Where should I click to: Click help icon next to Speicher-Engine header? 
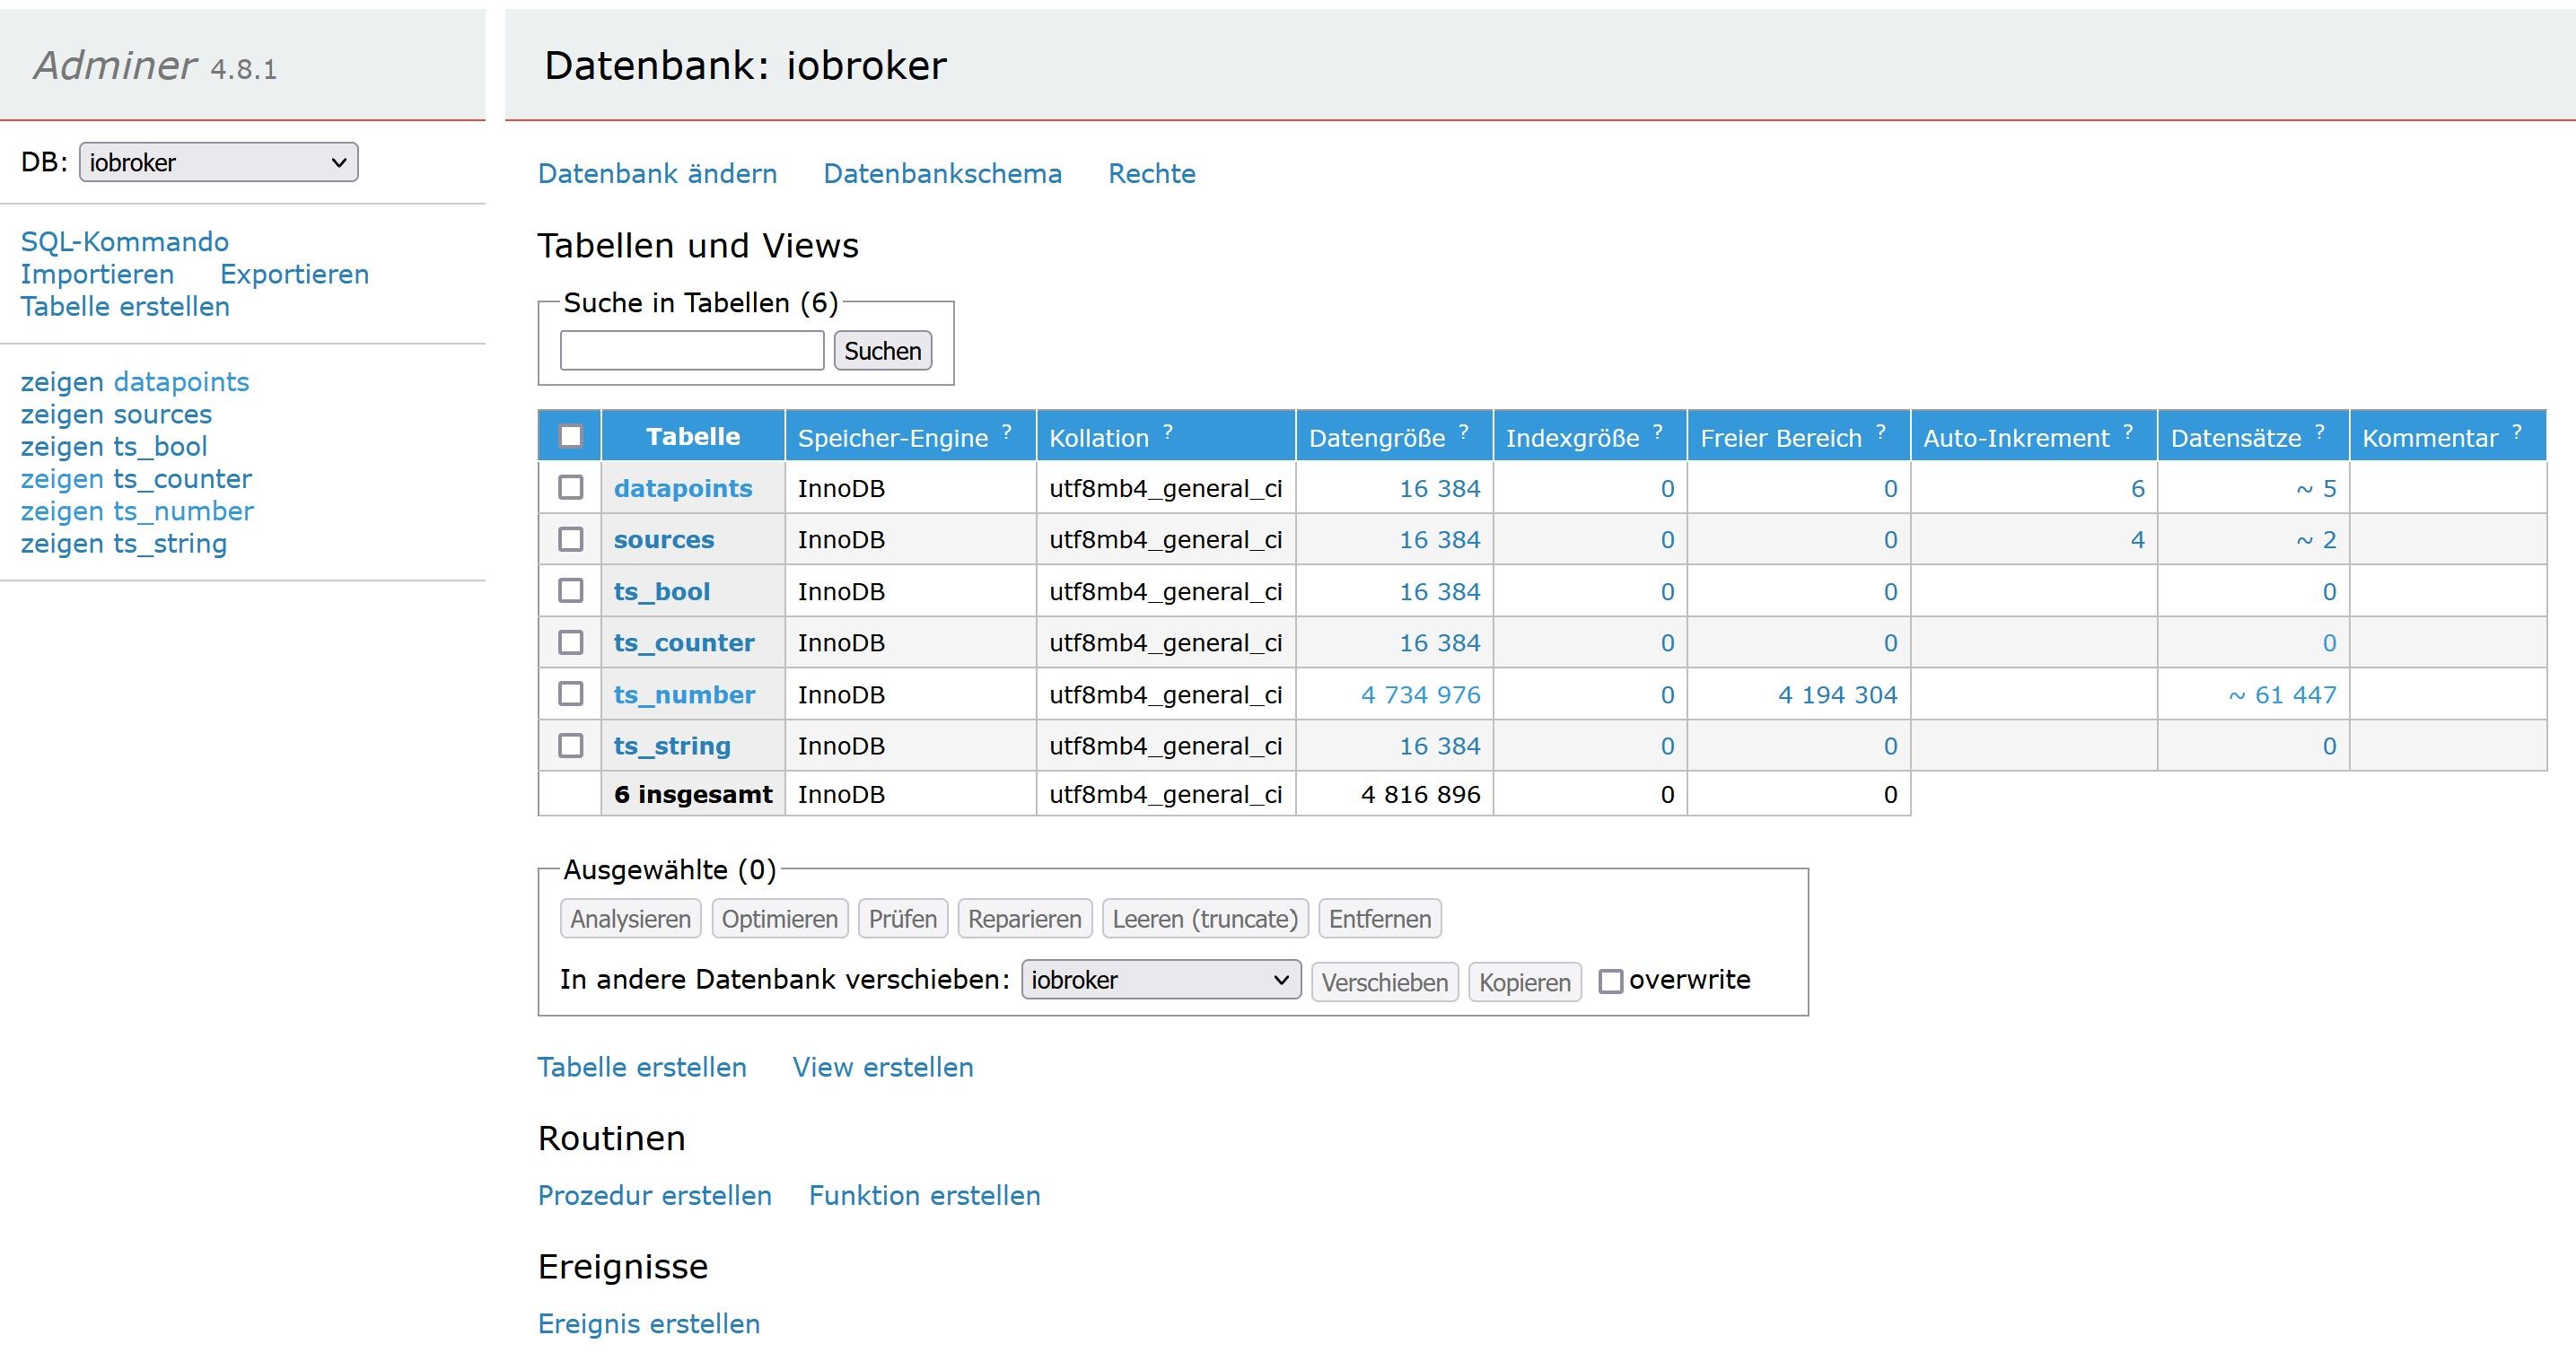1006,432
